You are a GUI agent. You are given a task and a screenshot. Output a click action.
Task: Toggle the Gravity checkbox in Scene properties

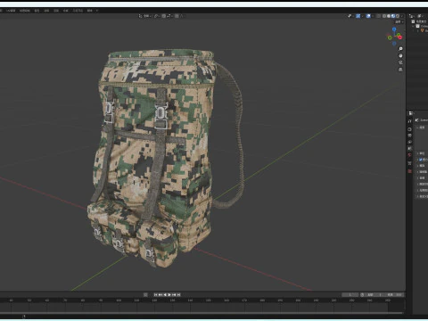[x=420, y=160]
